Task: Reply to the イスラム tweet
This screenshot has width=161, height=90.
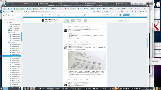Action: point(69,42)
